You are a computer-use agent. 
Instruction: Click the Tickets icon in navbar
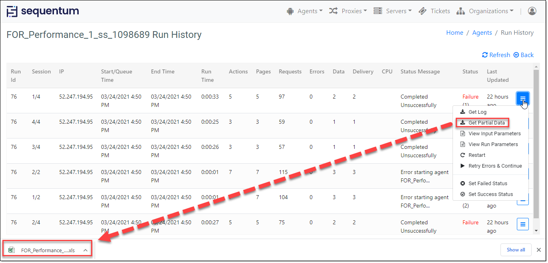423,11
